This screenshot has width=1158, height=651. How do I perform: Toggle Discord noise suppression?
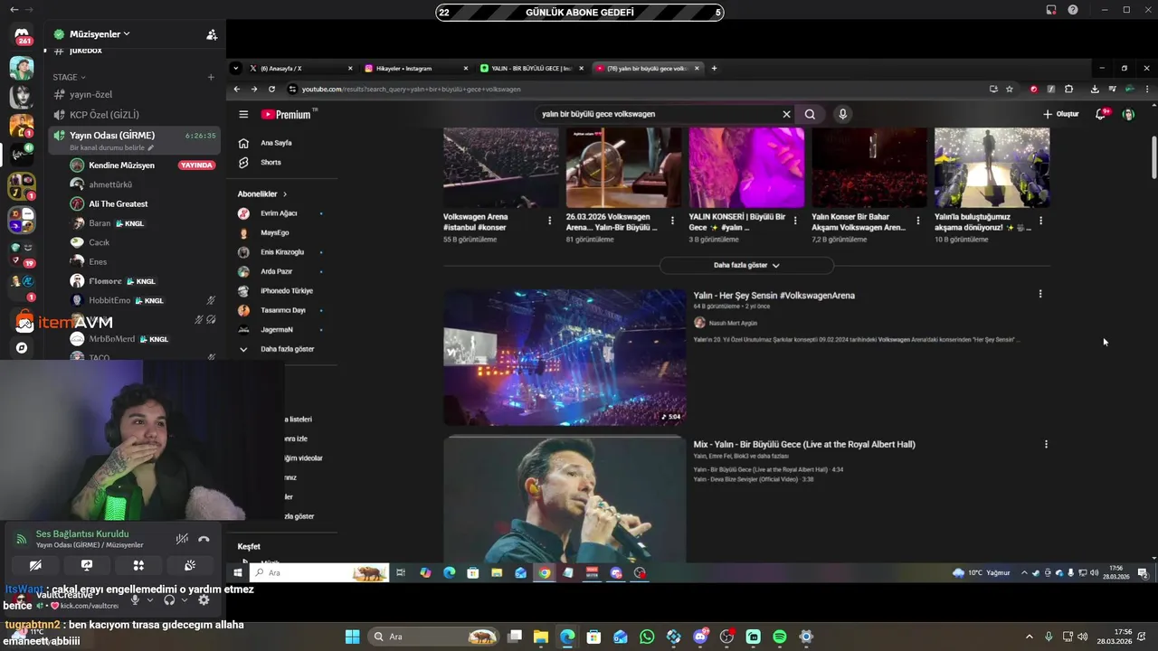click(x=182, y=540)
